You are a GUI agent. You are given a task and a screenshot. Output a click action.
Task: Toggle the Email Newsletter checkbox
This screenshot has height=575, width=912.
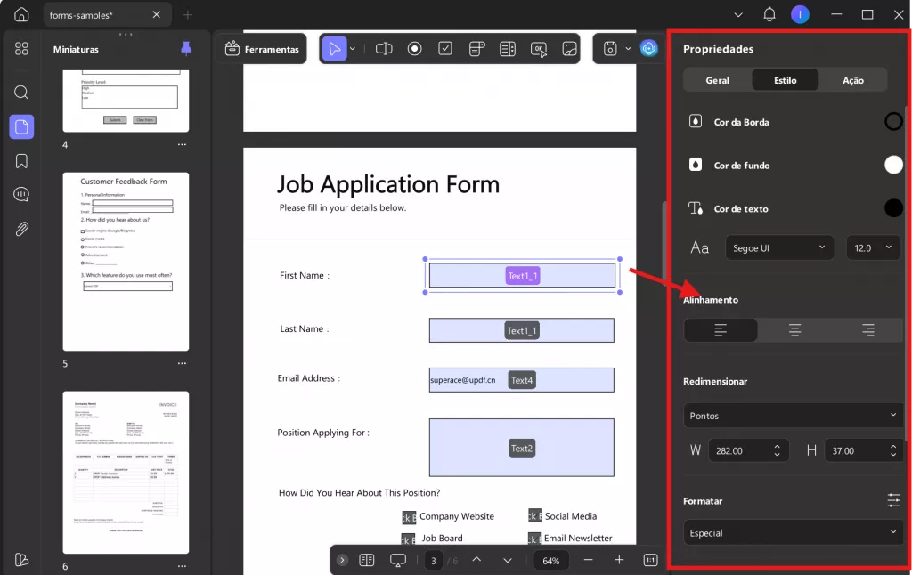(534, 539)
